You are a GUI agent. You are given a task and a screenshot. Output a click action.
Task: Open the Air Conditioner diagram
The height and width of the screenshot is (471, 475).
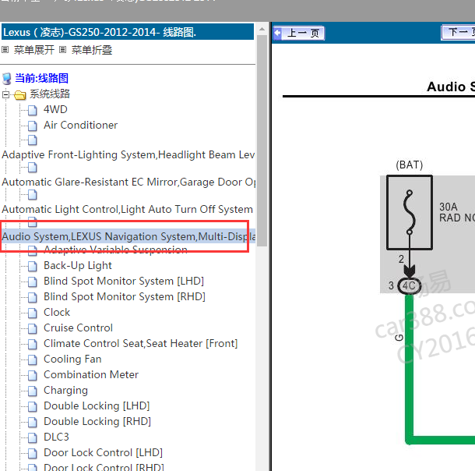[80, 125]
